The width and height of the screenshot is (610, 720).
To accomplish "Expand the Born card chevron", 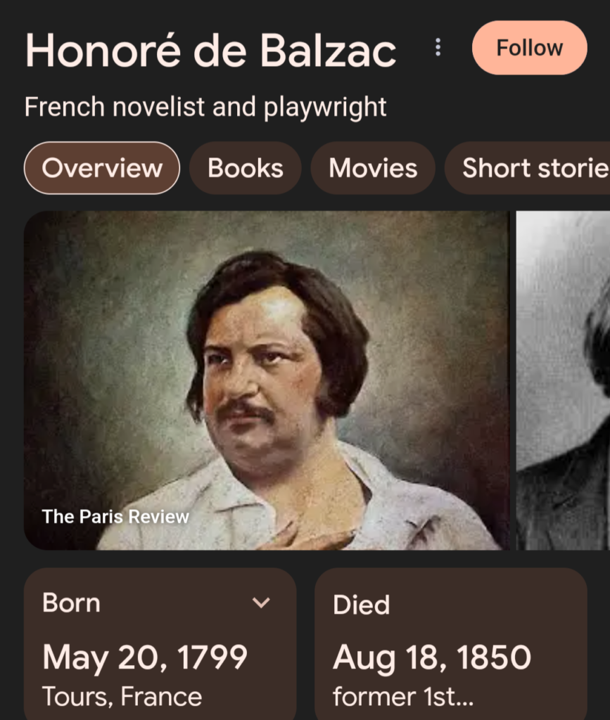I will point(261,603).
